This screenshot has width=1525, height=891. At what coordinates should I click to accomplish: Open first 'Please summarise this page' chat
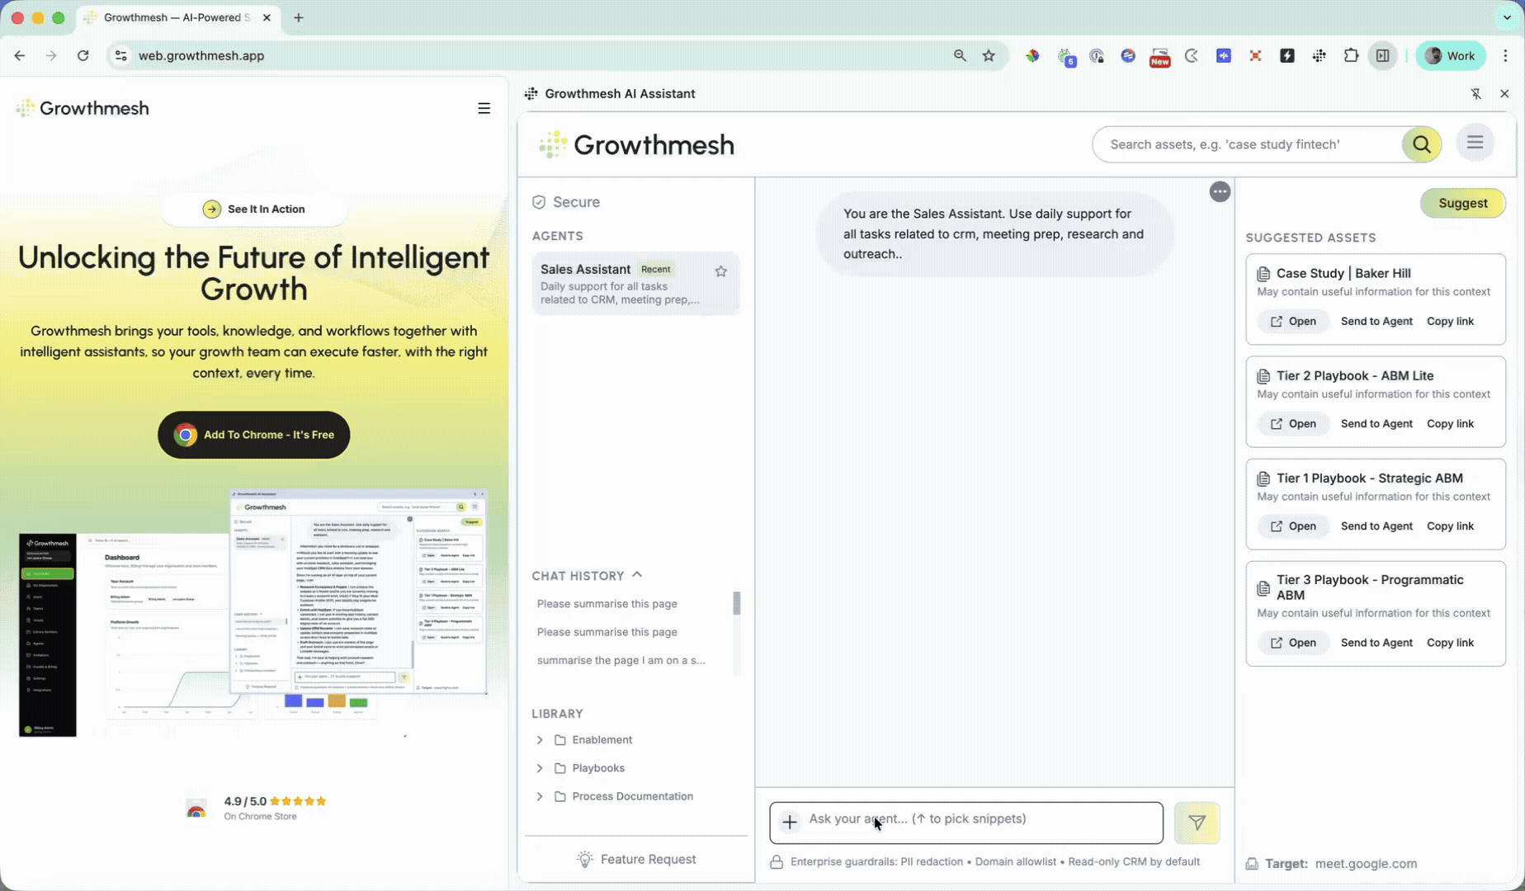[607, 604]
